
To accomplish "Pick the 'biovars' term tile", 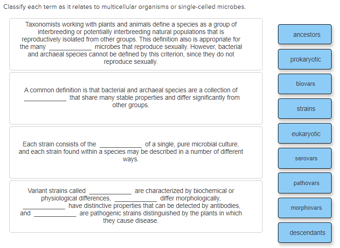I will (x=305, y=84).
